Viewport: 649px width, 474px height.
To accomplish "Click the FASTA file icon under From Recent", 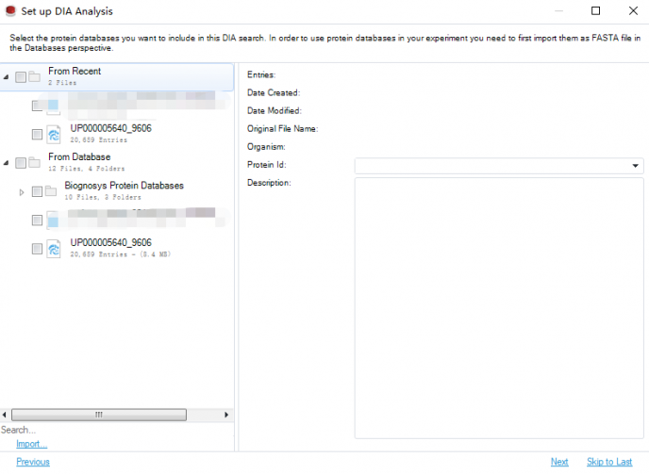I will tap(54, 135).
